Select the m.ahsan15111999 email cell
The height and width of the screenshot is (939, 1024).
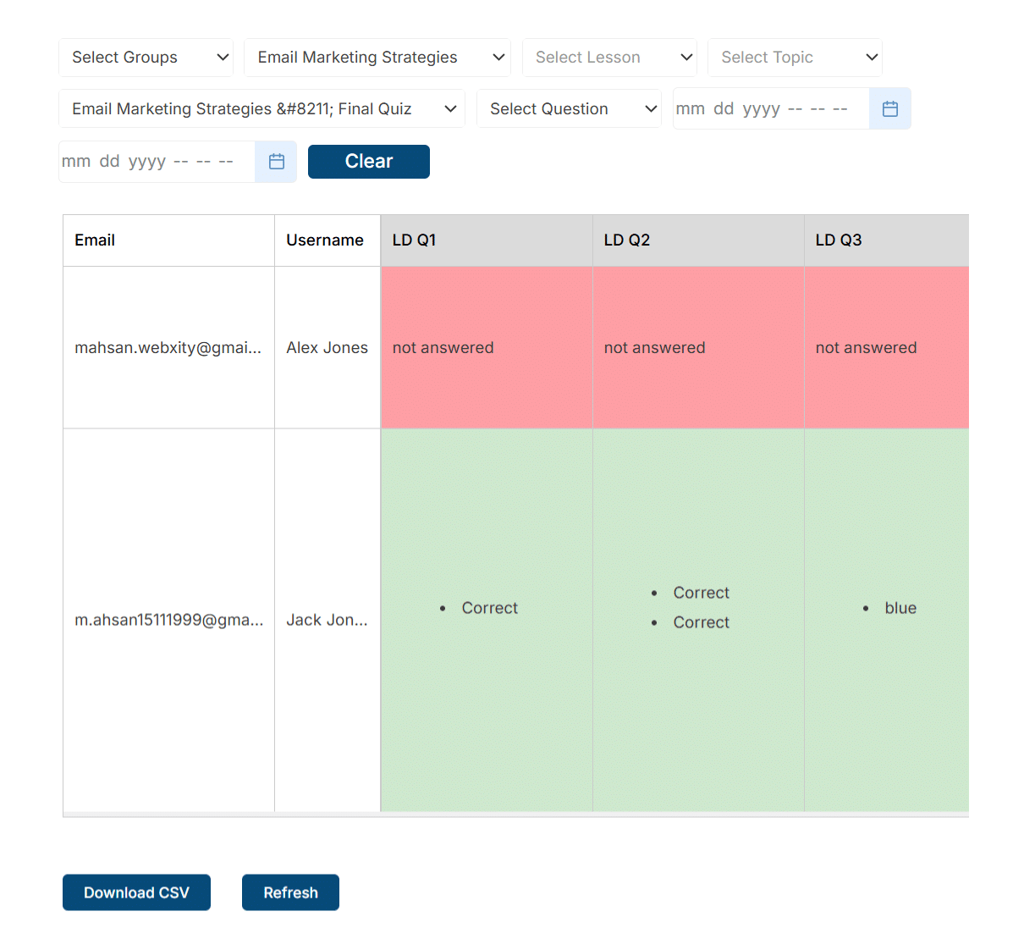point(168,620)
